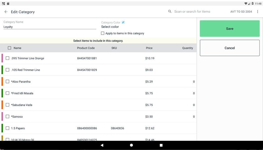Image resolution: width=263 pixels, height=150 pixels.
Task: Tap the four-dot app notification icon
Action: tap(3, 4)
